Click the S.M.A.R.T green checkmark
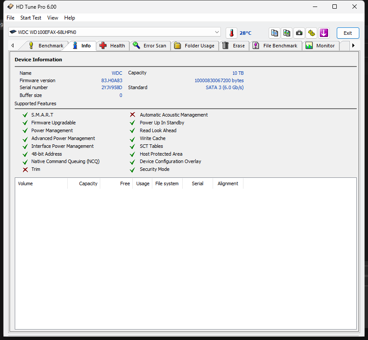The image size is (368, 340). [25, 115]
